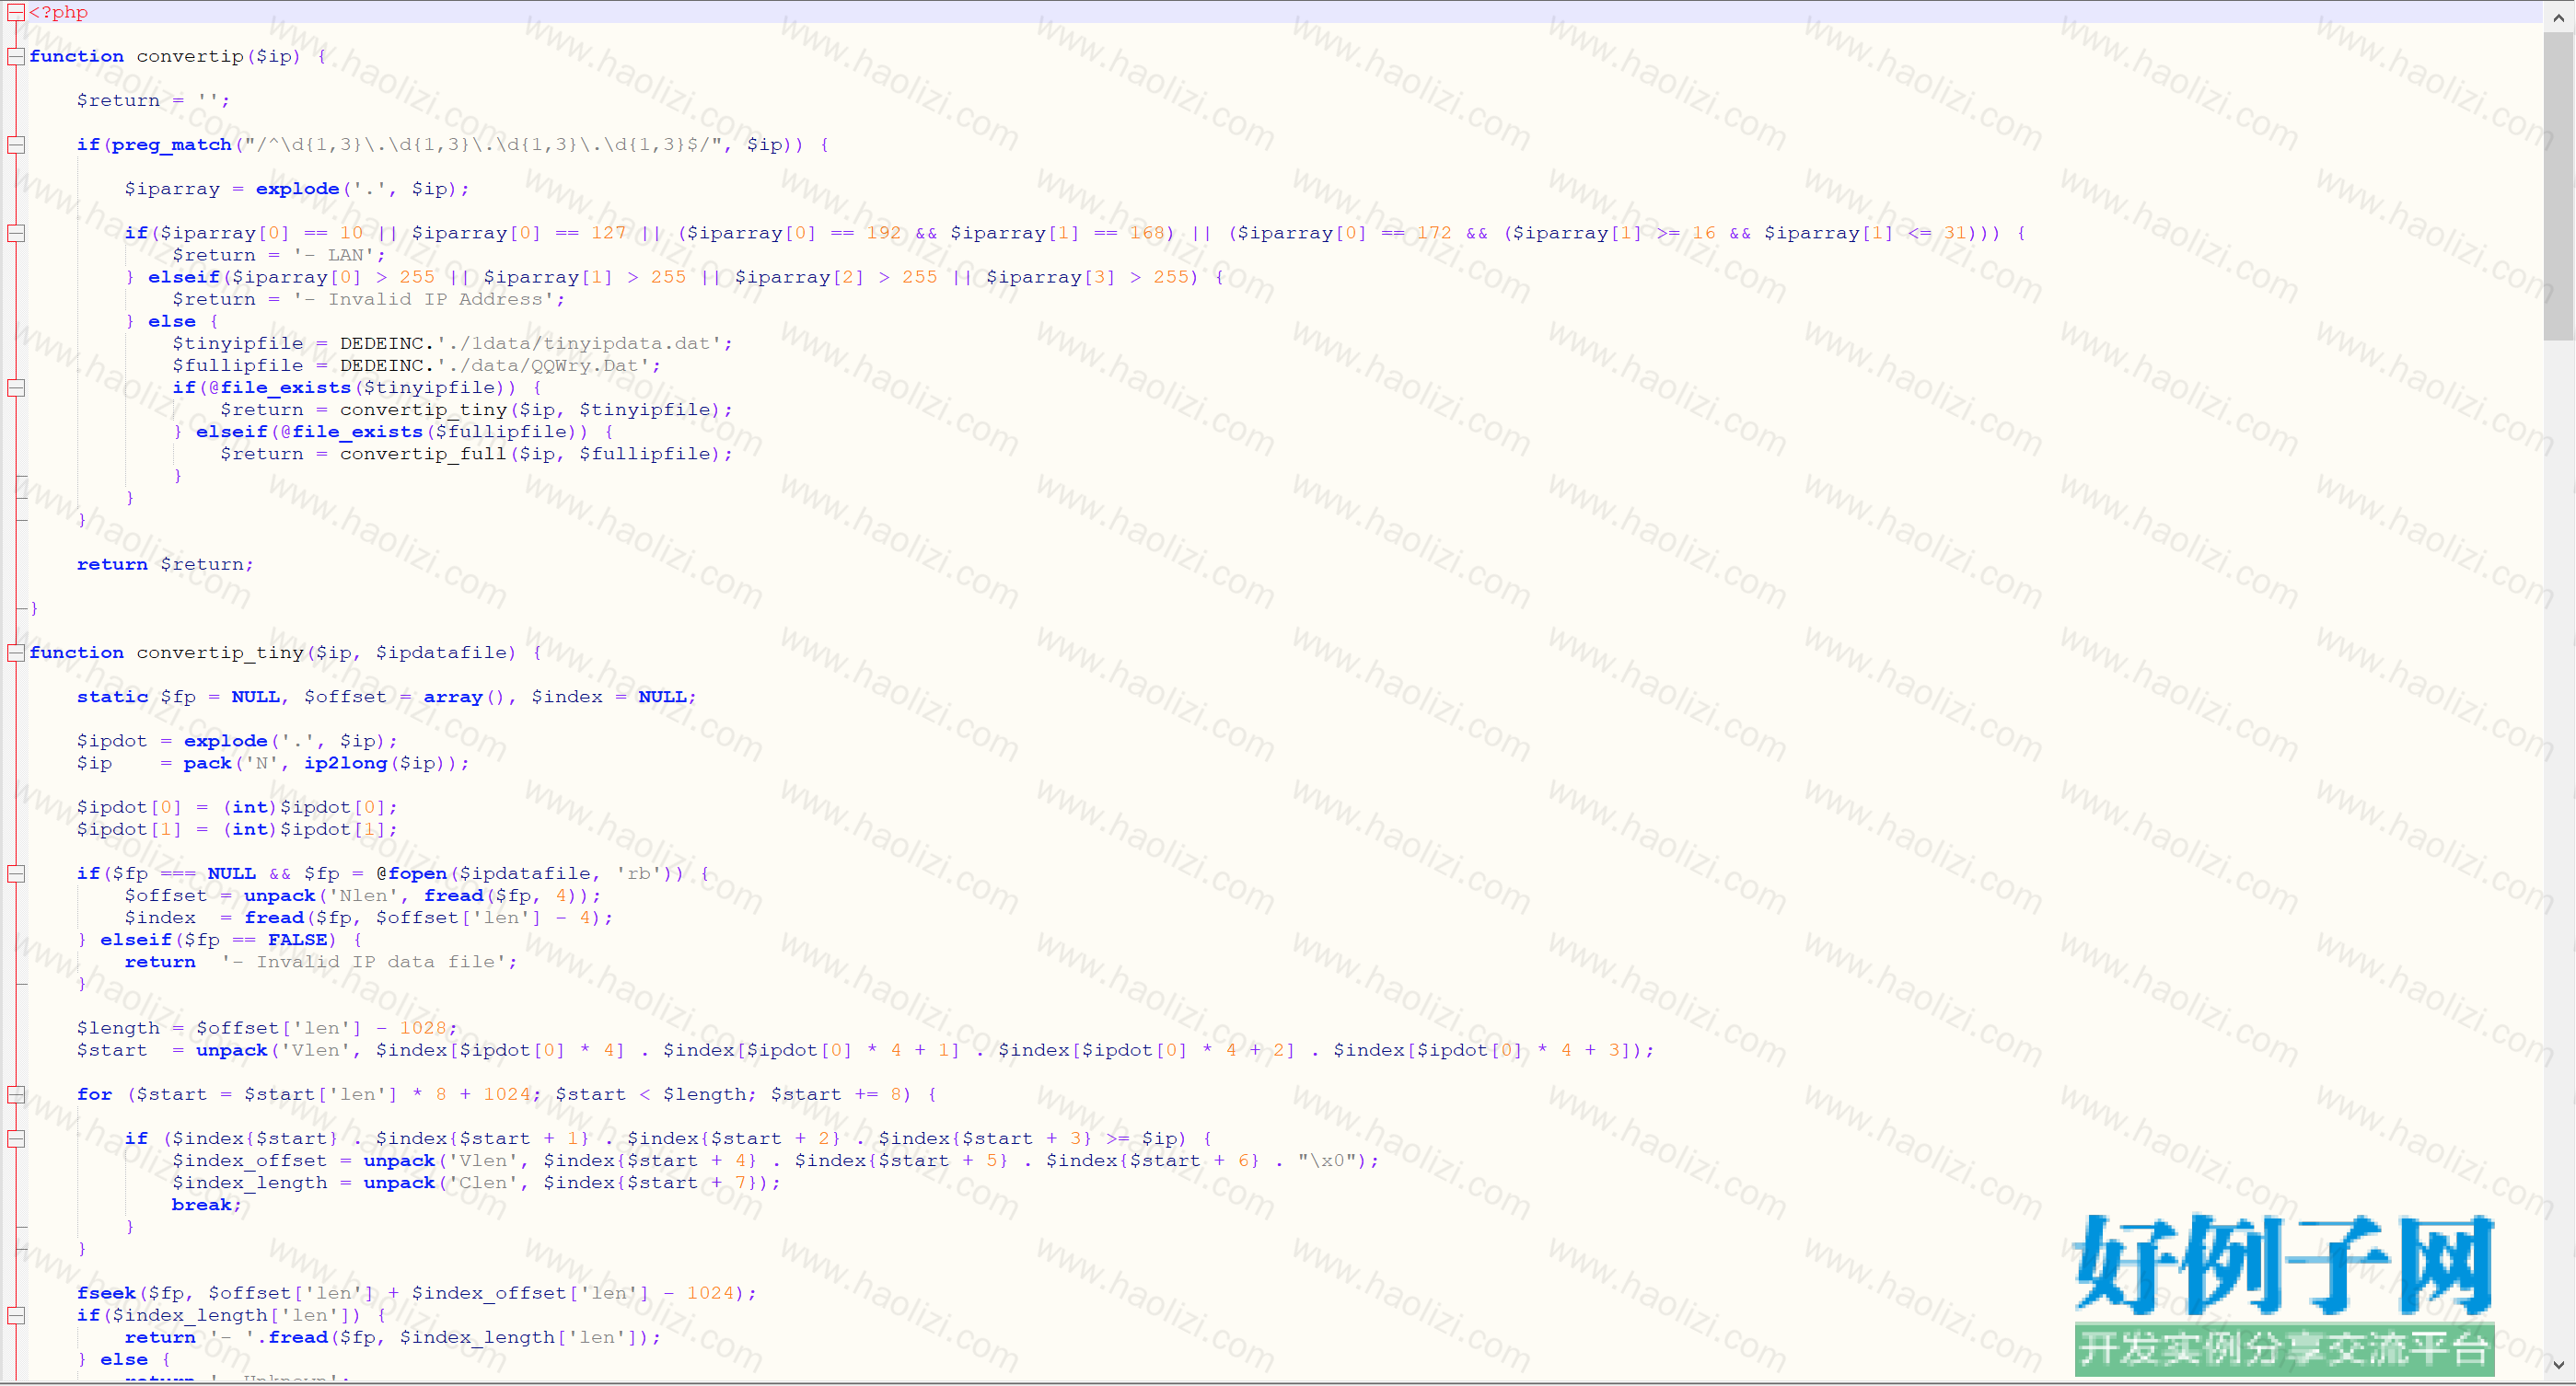This screenshot has height=1386, width=2576.
Task: Collapse the if(preg_match block fold marker
Action: 16,144
